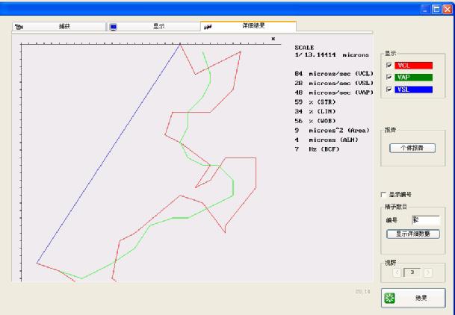Screen dimensions: 455x315
Task: Go to next 视野 field with right arrow
Action: pos(427,272)
